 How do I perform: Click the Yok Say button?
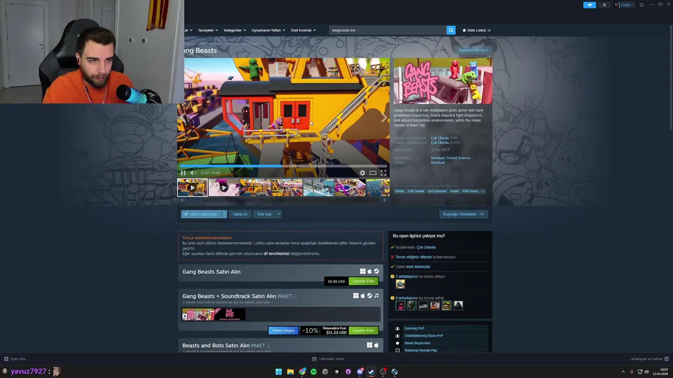264,214
